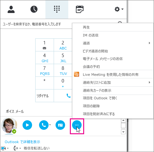
Task: Expand the device selection dropdown arrow
Action: (8, 148)
